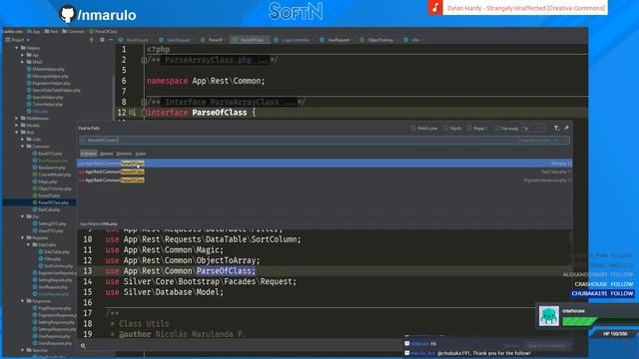
Task: Select the In Project scope tab
Action: (89, 154)
